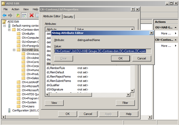Click attributes list scroll down arrow
Viewport: 179px width, 125px height.
click(x=132, y=91)
